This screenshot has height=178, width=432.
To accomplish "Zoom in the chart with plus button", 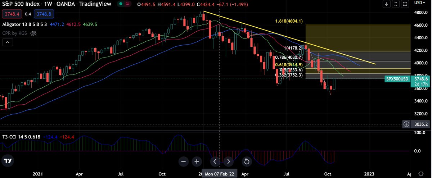I will [197, 161].
